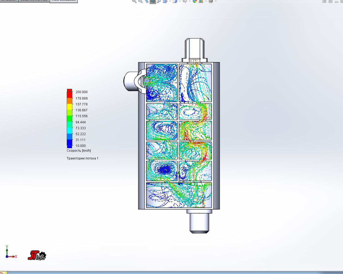The height and width of the screenshot is (274, 343).
Task: Open Edit Appearance color ball
Action: (195, 1)
